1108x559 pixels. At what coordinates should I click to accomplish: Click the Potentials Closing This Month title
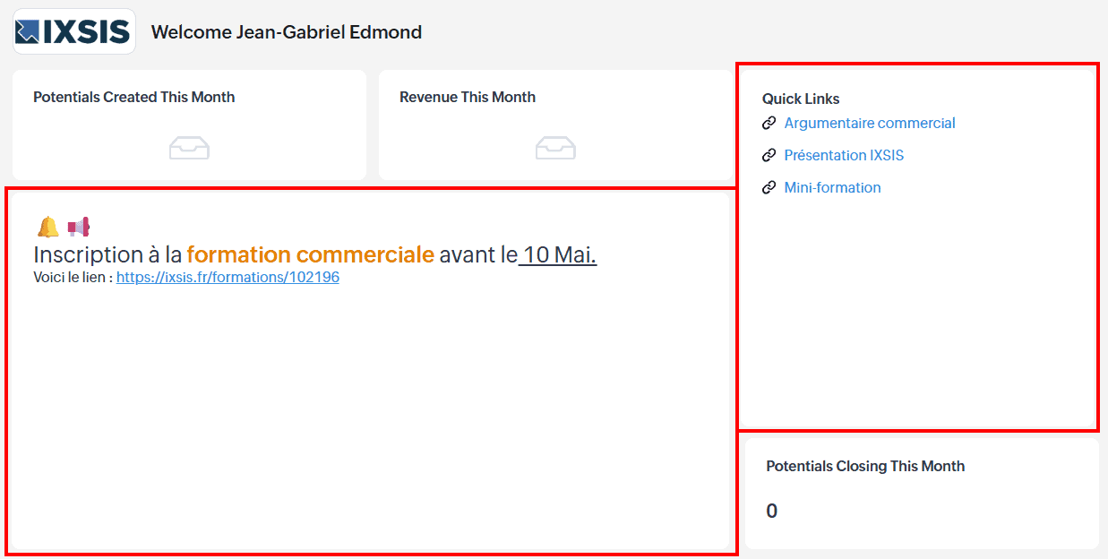[865, 467]
